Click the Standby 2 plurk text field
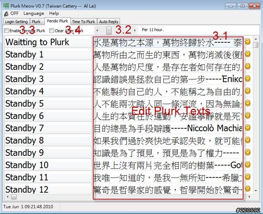This screenshot has width=263, height=214. (x=168, y=67)
